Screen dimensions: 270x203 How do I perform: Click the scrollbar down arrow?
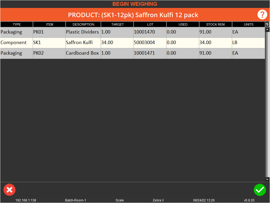(267, 180)
